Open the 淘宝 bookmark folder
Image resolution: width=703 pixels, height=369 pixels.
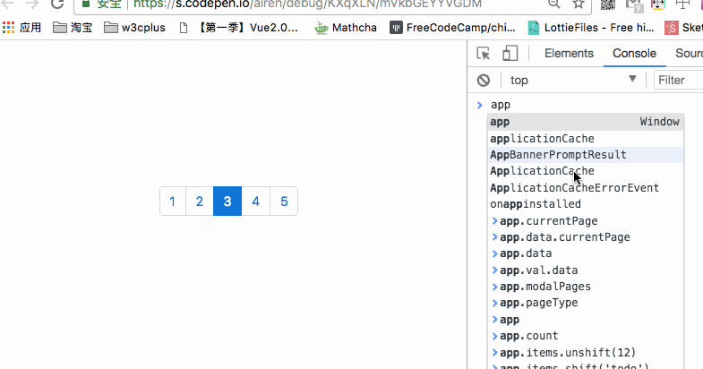pos(73,28)
